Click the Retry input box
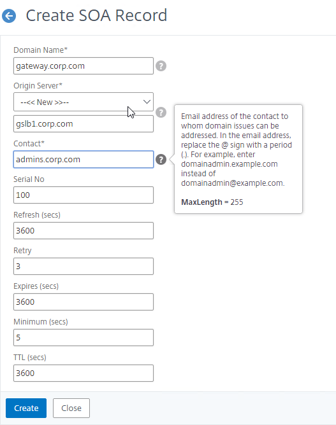 84,266
